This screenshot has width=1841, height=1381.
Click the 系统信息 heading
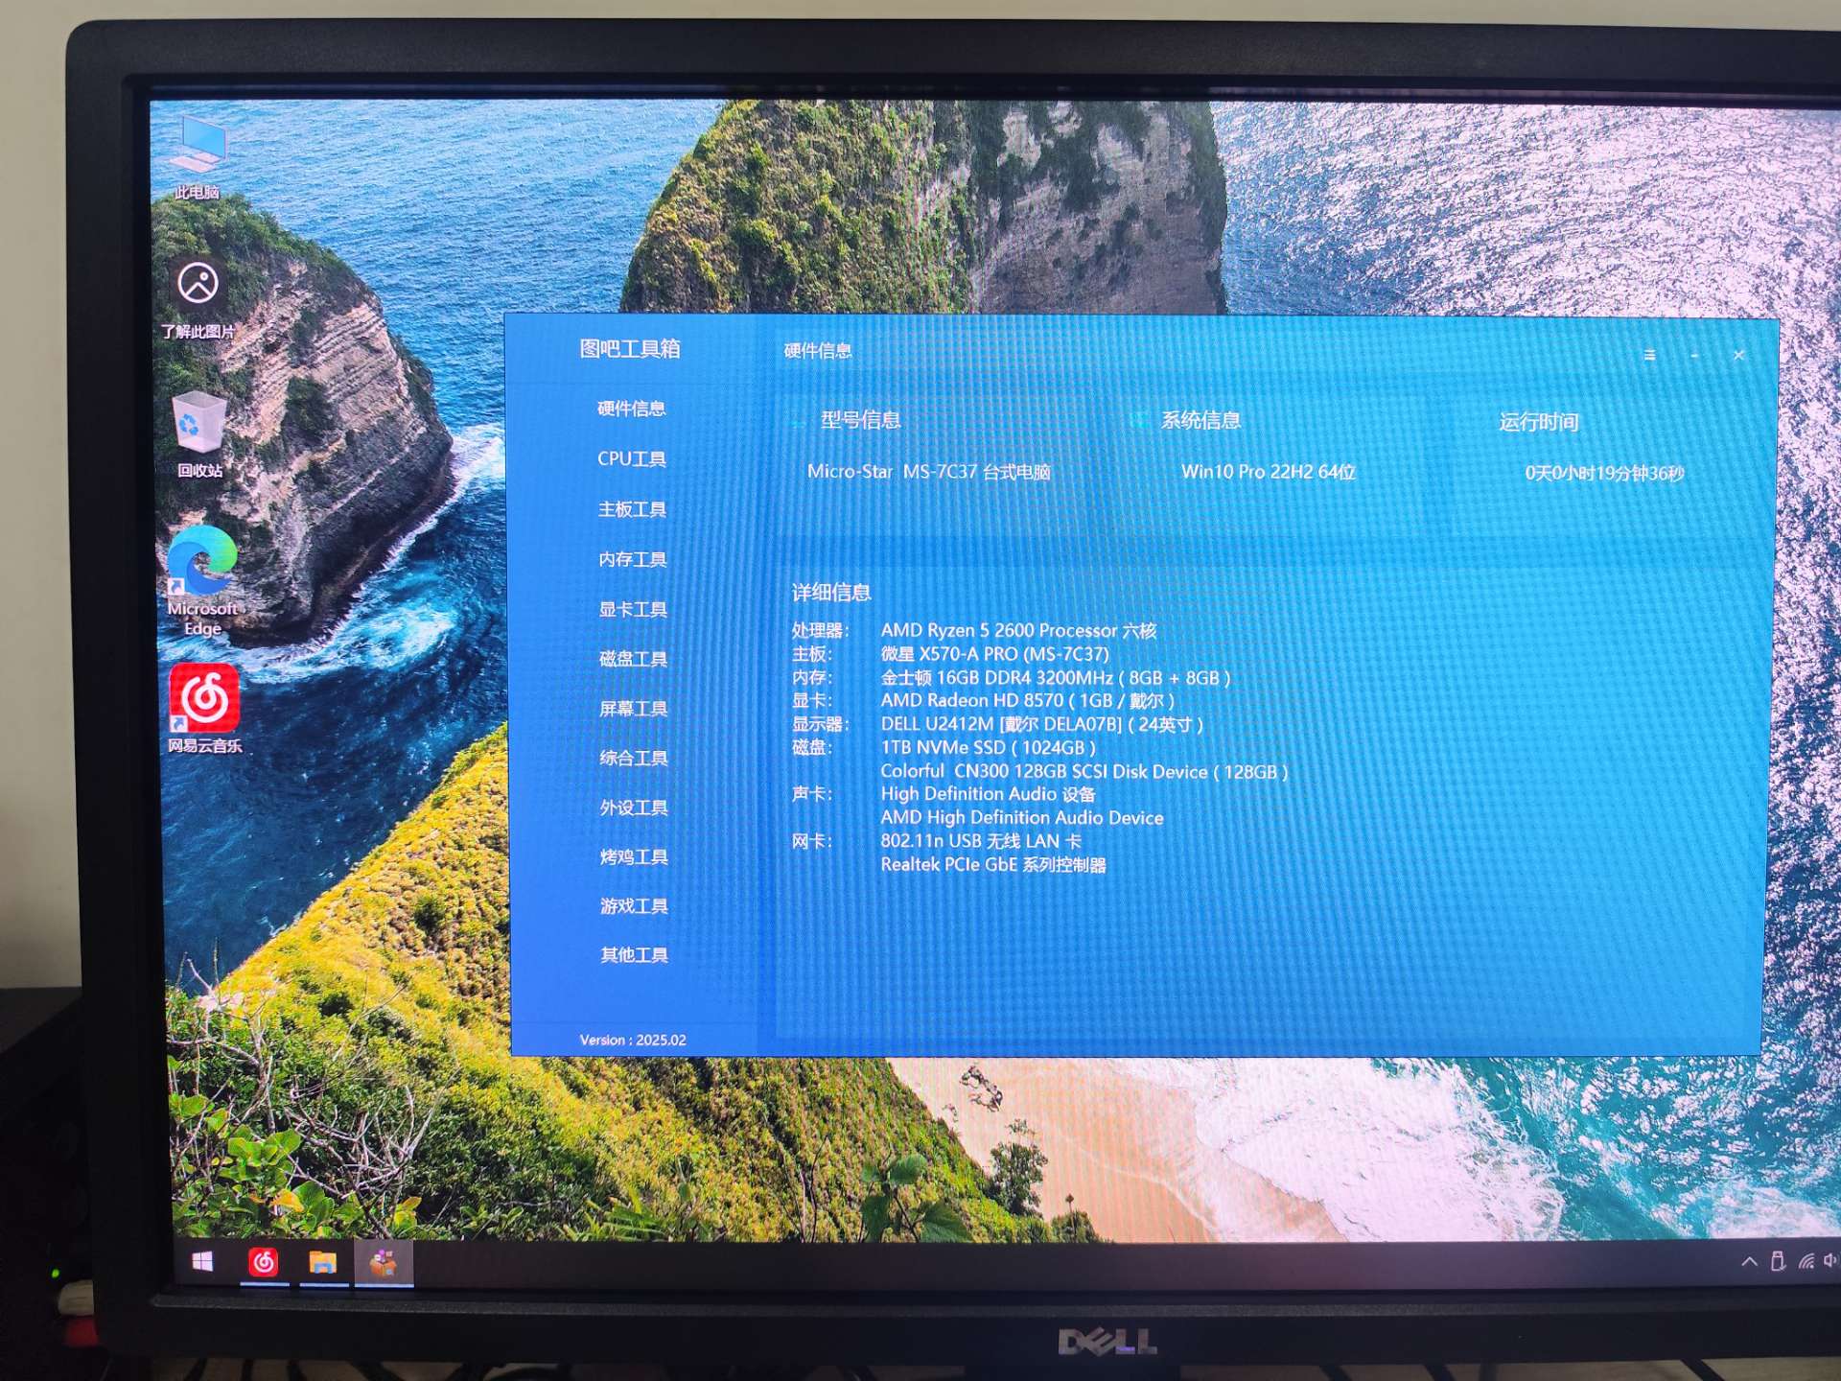[1200, 420]
